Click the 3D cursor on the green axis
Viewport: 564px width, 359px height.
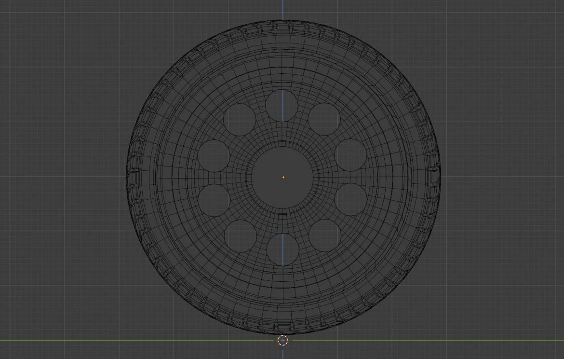[x=282, y=340]
